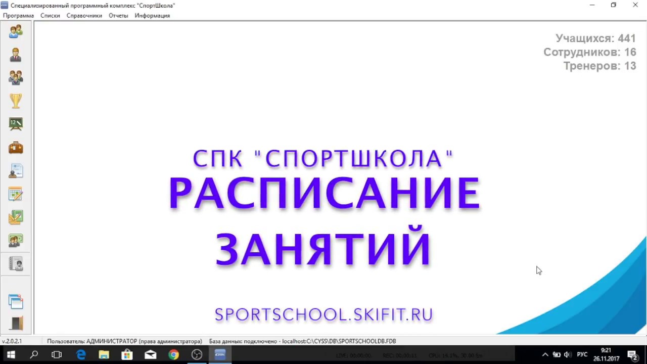The width and height of the screenshot is (647, 364).
Task: Open the Списки menu
Action: click(50, 16)
